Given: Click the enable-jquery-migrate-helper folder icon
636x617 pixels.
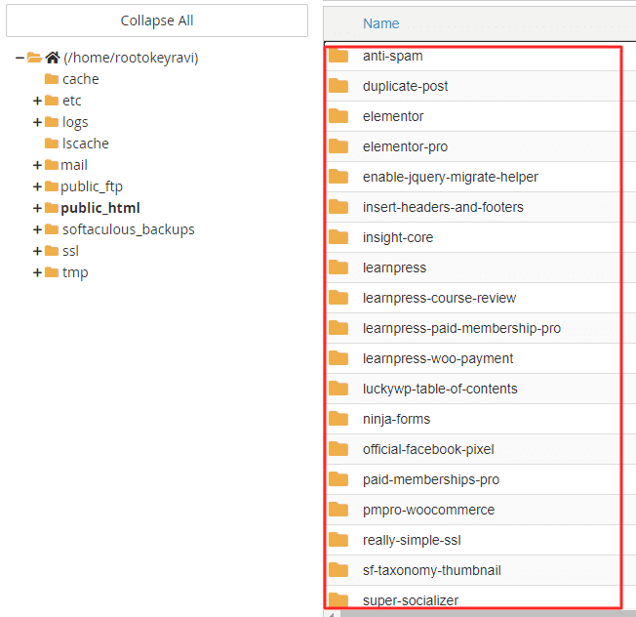Looking at the screenshot, I should click(338, 177).
